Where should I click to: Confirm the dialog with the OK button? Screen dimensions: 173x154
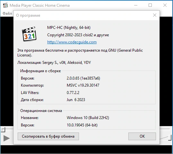point(142,136)
